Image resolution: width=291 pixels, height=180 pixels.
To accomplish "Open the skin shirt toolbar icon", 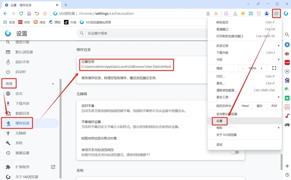I will [259, 13].
